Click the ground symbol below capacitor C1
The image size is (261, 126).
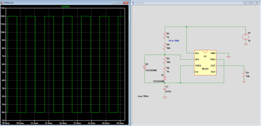165,97
